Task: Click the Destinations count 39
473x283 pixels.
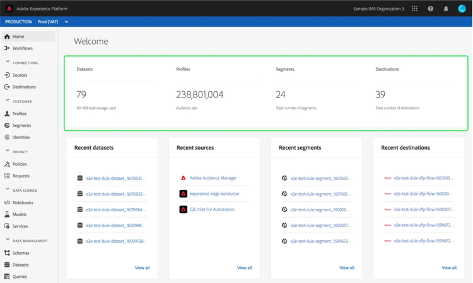Action: pos(380,95)
